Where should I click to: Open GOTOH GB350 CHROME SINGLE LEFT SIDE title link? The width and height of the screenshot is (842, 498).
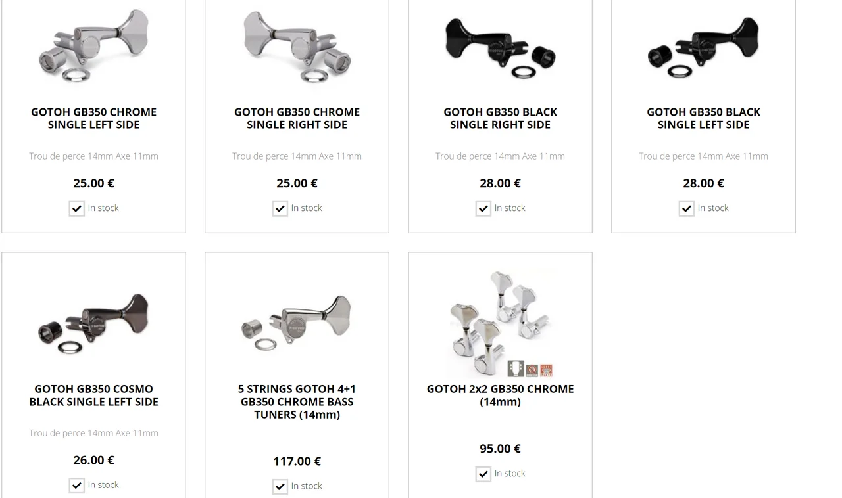tap(93, 118)
